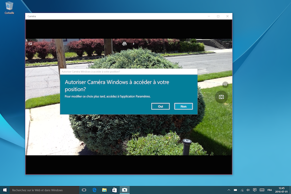Open the camera roll gallery icon
The width and height of the screenshot is (291, 194).
30,44
